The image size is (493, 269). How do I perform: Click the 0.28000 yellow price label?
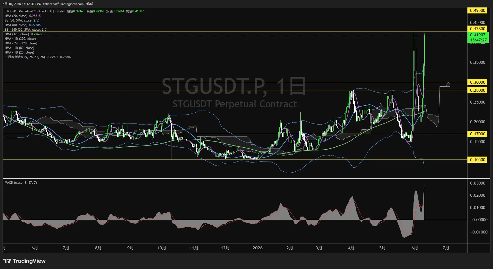478,90
